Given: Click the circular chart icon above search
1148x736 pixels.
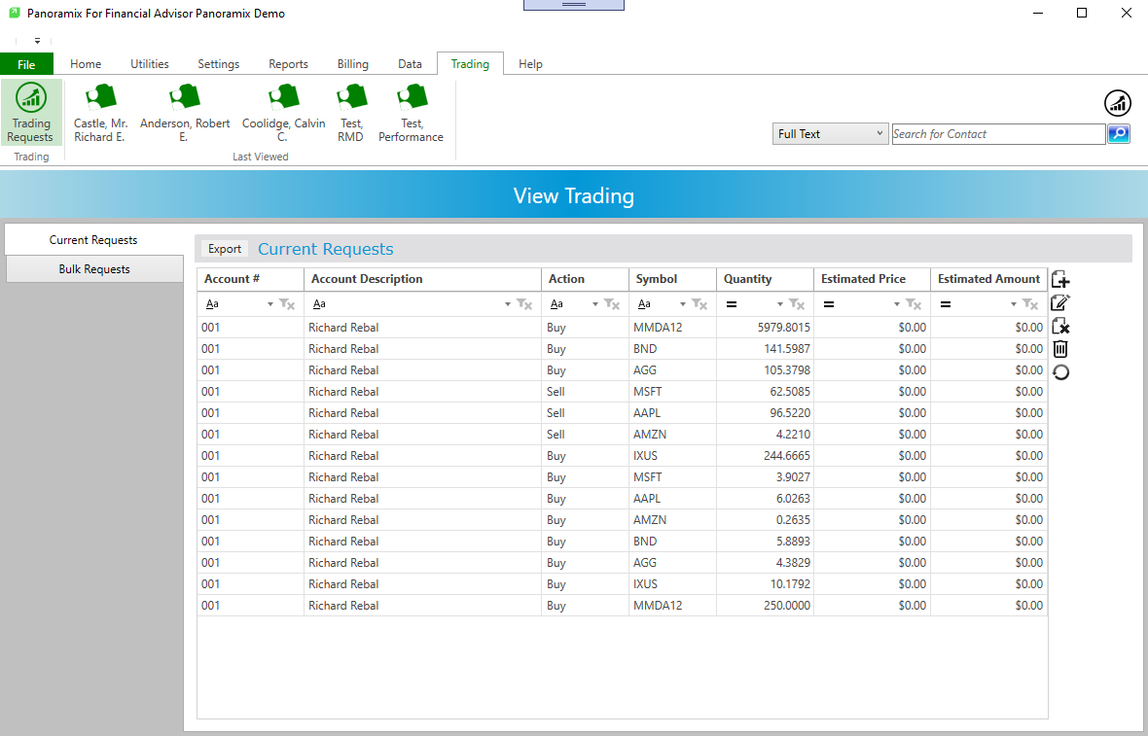Looking at the screenshot, I should pos(1117,103).
